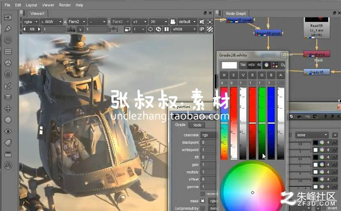Open the none dropdown in the Properties panel
341x211 pixels.
pyautogui.click(x=312, y=135)
